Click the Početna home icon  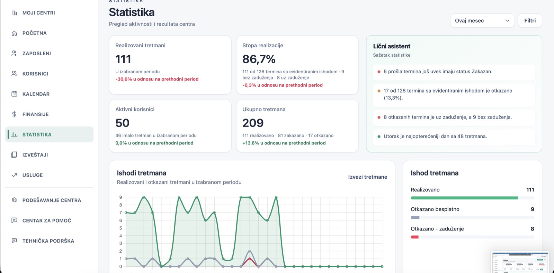click(x=14, y=33)
